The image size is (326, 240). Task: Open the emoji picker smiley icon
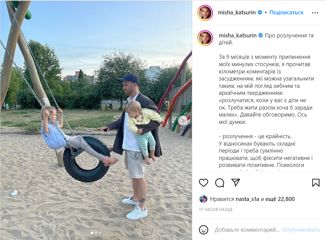(x=203, y=230)
